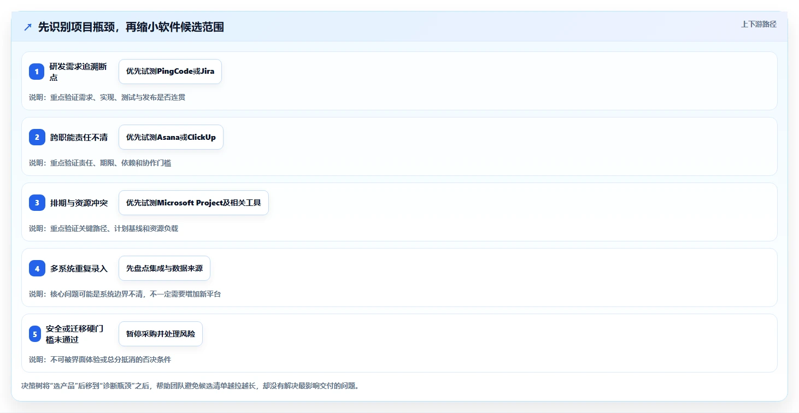Image resolution: width=799 pixels, height=413 pixels.
Task: Choose 先盘点集成与数据来源 action
Action: 164,268
